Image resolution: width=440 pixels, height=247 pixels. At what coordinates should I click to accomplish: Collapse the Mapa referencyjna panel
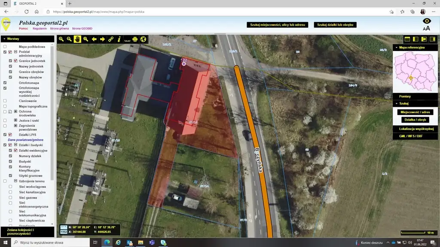click(x=396, y=48)
